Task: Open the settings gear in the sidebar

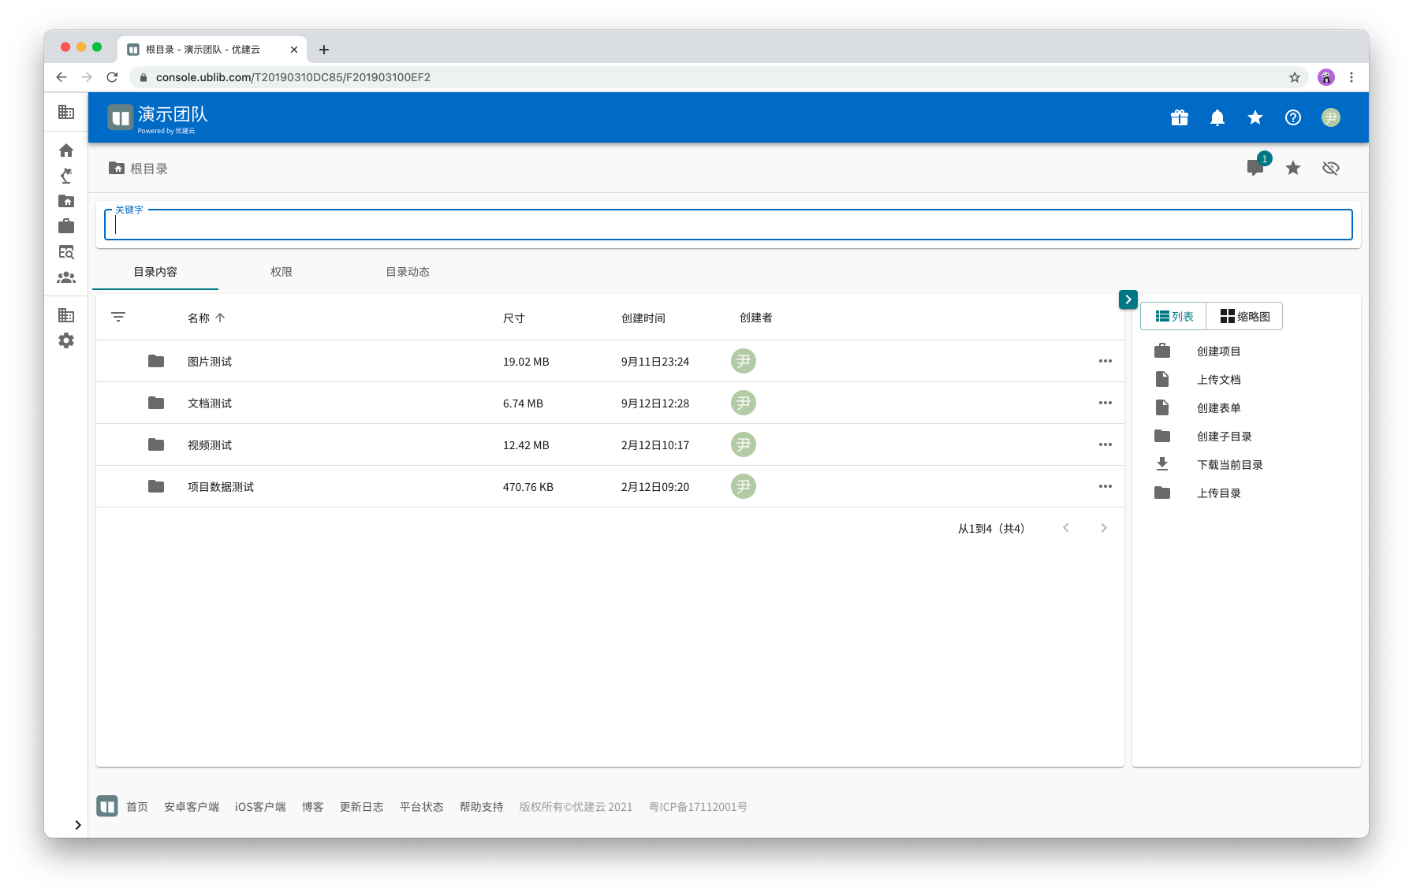Action: pyautogui.click(x=66, y=340)
